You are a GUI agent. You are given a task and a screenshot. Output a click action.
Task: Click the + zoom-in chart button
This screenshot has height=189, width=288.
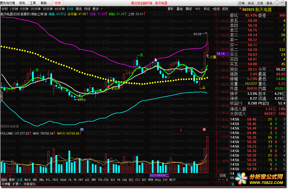pos(219,180)
